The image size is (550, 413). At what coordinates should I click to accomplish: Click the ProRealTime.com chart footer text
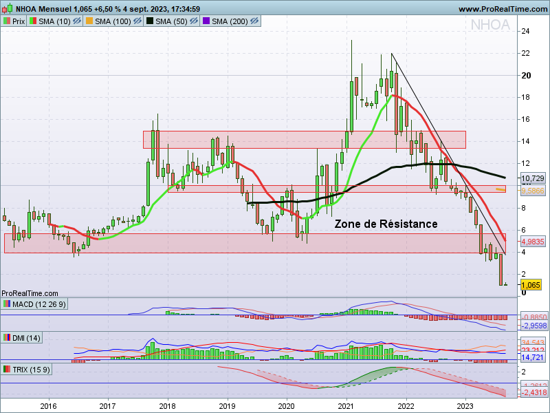[30, 293]
